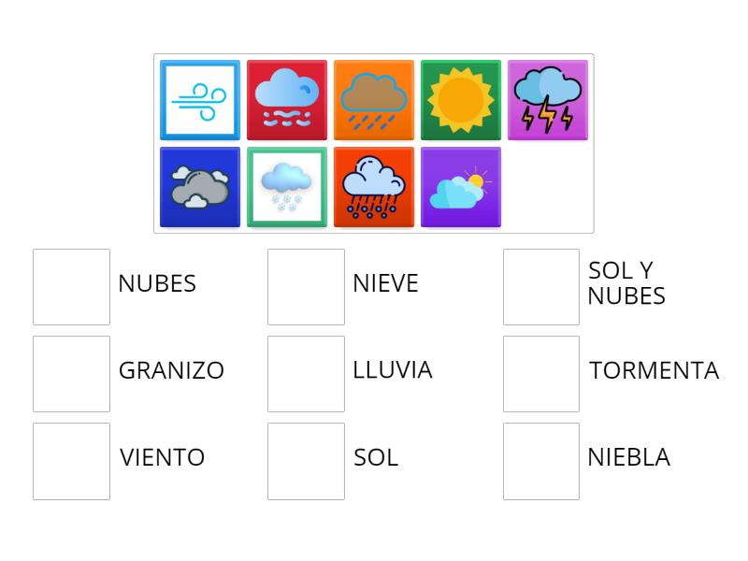The image size is (748, 561).
Task: Select the snowing cloud icon
Action: (287, 186)
